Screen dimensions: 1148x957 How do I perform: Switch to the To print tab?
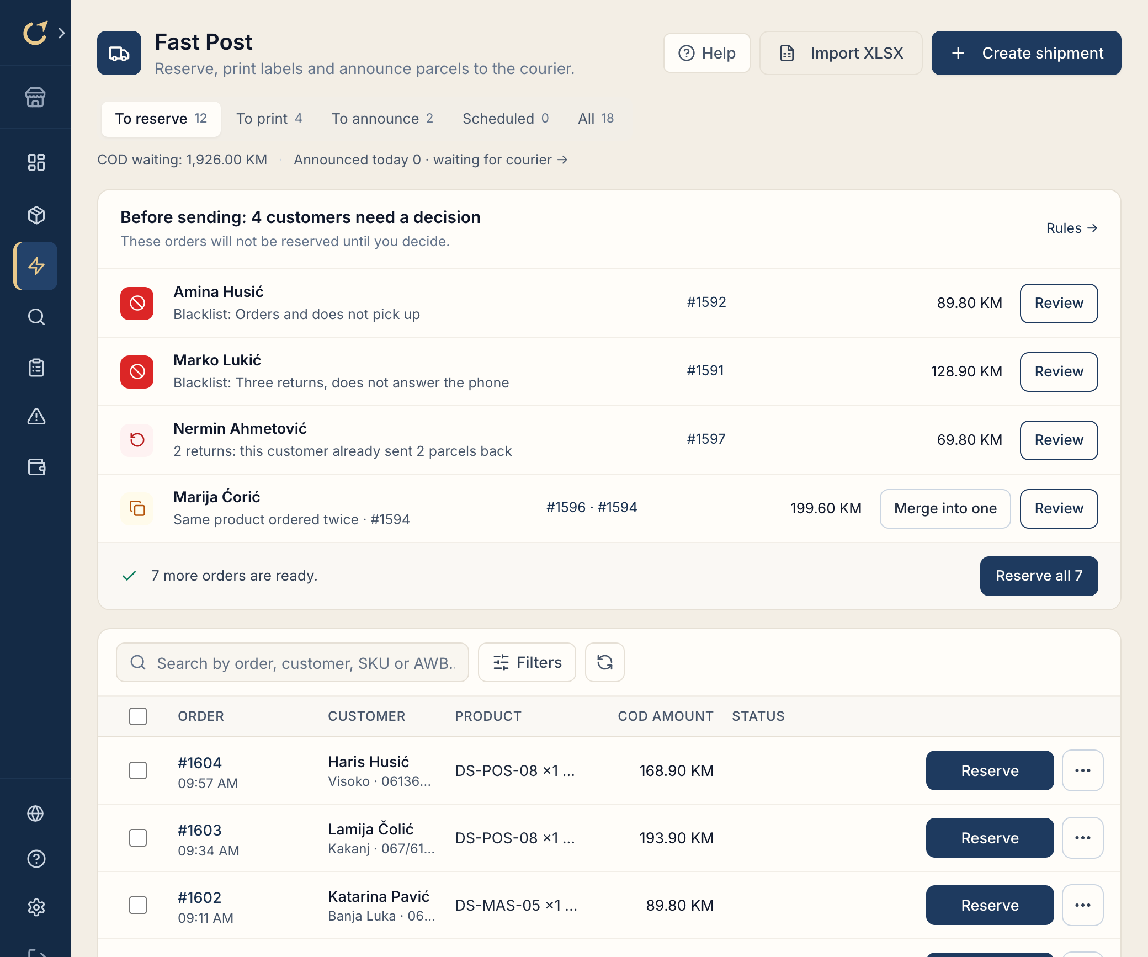pos(269,119)
